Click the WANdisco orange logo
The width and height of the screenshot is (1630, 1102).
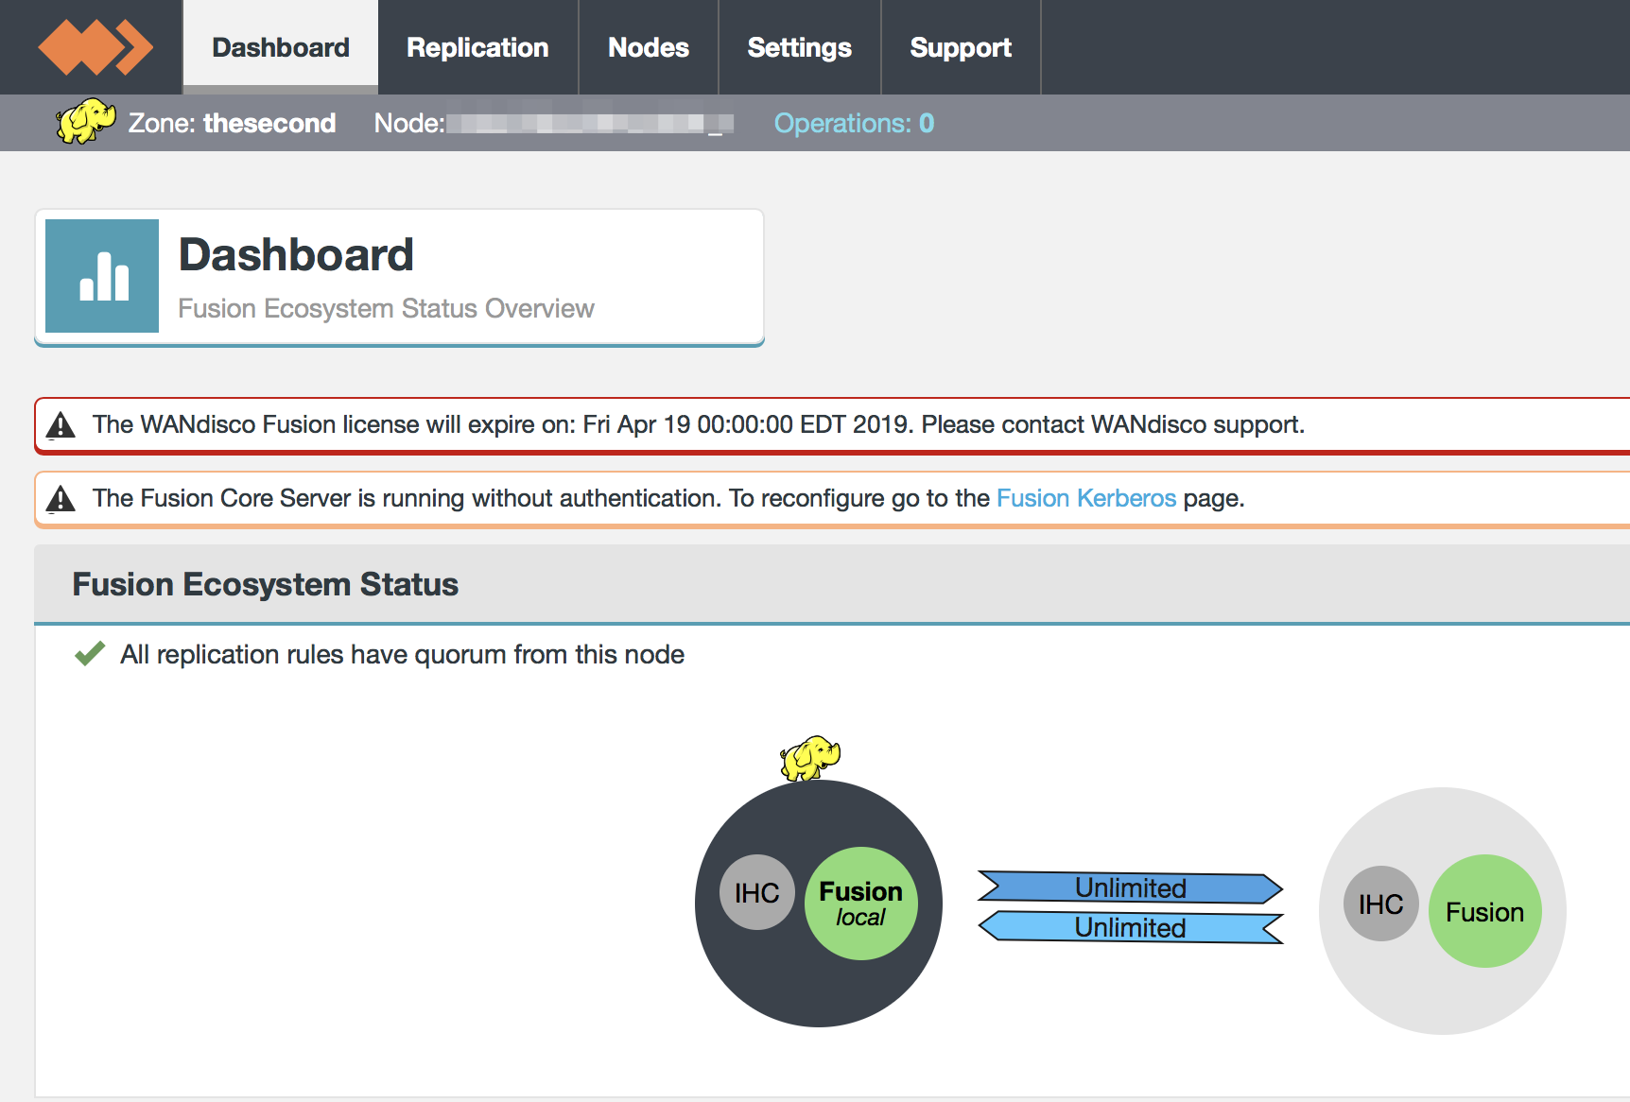(x=95, y=47)
